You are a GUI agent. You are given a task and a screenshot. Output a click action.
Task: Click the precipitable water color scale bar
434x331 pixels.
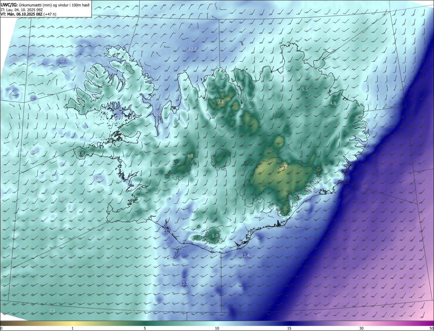pos(217,324)
